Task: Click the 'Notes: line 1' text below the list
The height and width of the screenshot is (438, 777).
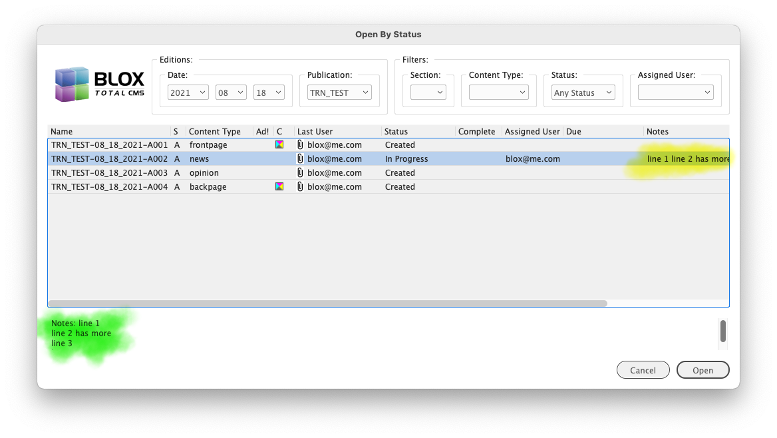Action: (75, 324)
